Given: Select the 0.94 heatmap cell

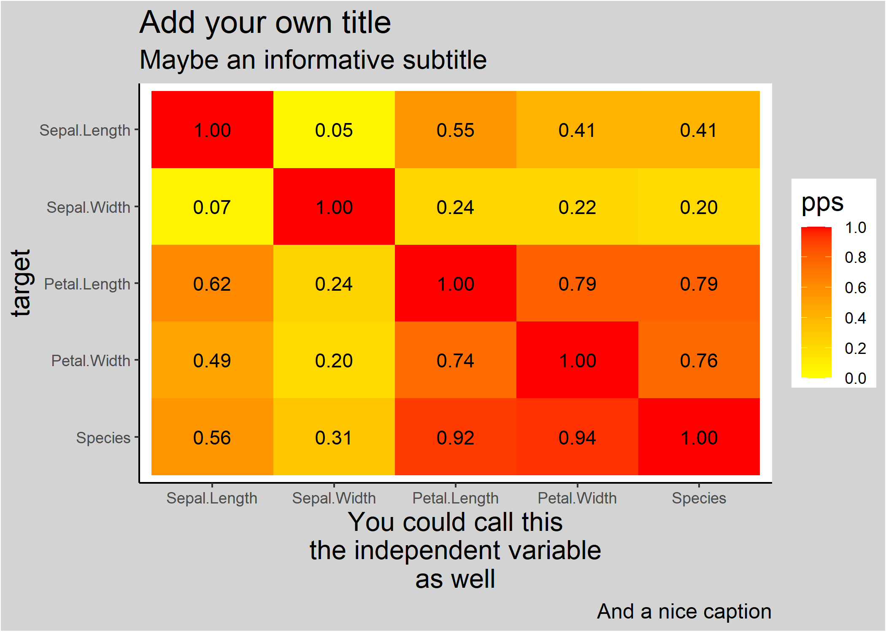Looking at the screenshot, I should [x=577, y=437].
